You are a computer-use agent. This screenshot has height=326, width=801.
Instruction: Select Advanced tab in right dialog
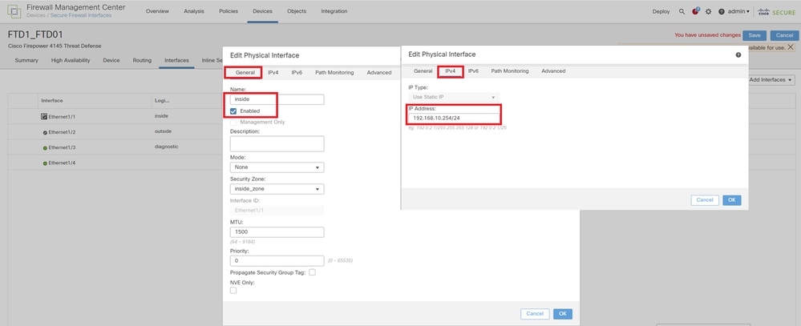pyautogui.click(x=553, y=71)
